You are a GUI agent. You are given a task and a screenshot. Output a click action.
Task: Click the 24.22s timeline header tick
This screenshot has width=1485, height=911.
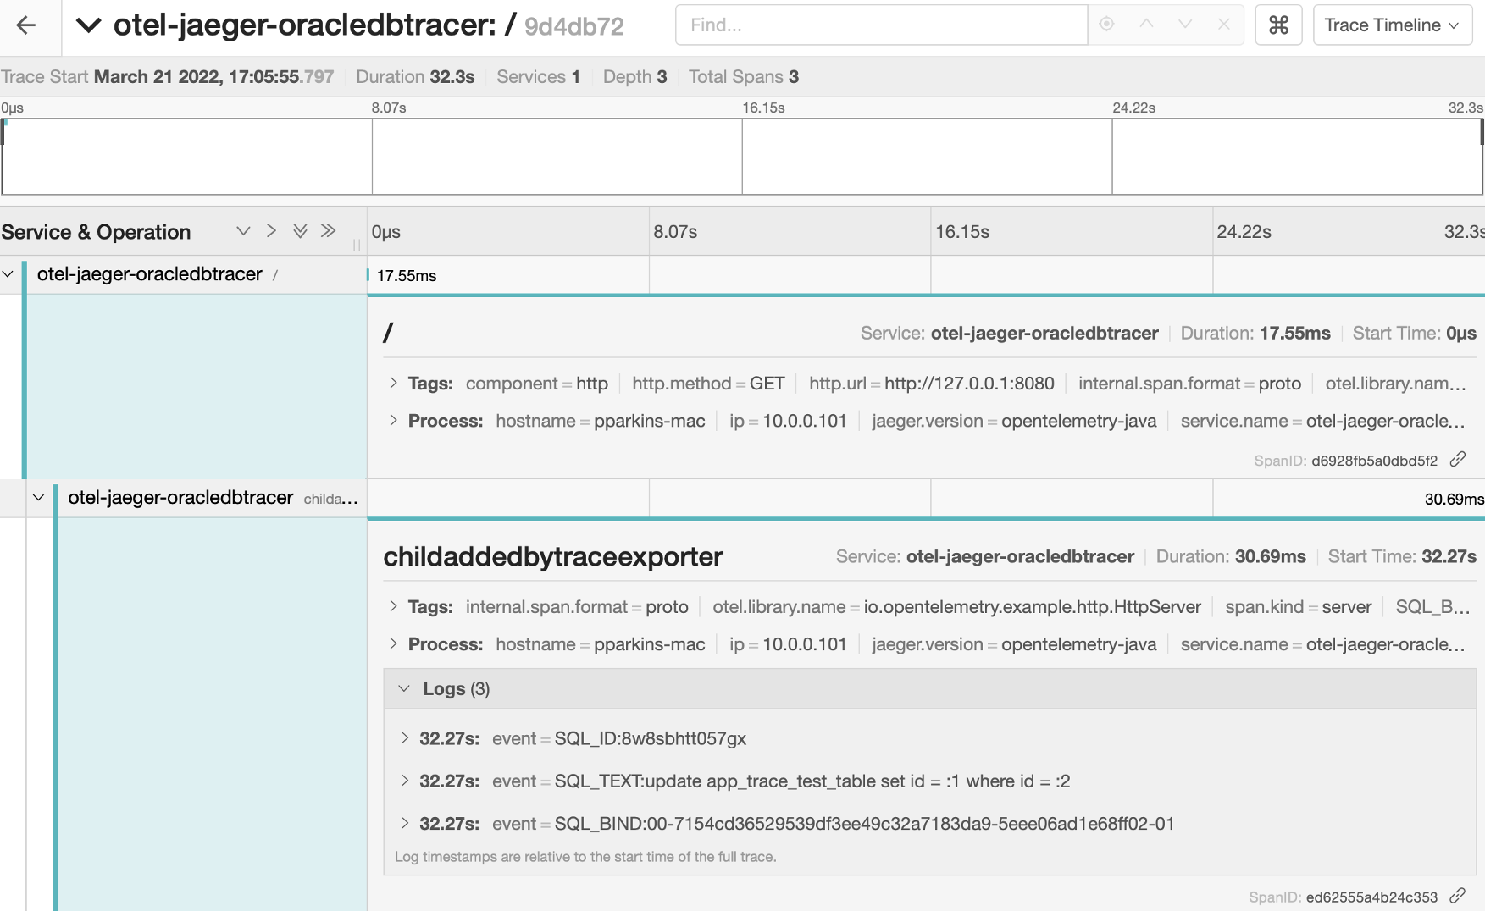(x=1244, y=232)
